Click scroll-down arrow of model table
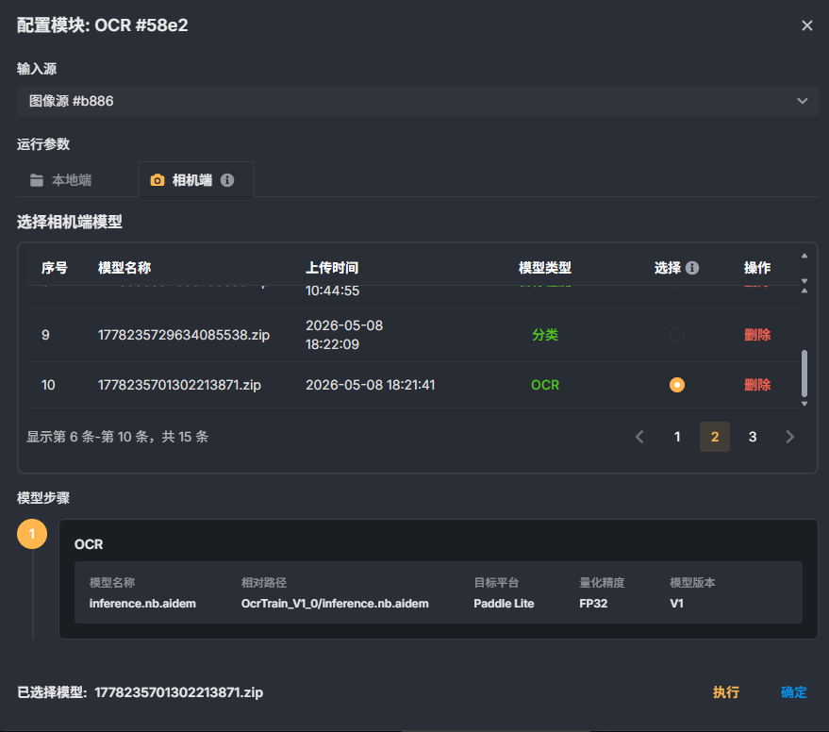Screen dimensions: 829x732 tap(804, 404)
